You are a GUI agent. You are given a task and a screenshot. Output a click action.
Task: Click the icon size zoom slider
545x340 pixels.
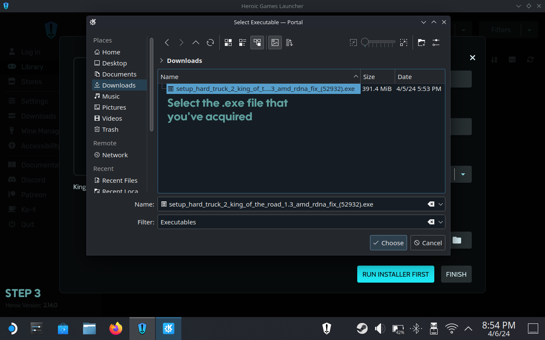(x=378, y=42)
